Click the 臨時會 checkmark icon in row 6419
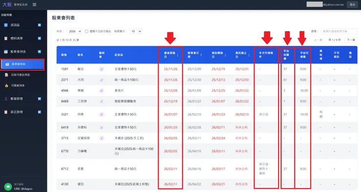This screenshot has width=361, height=192. [101, 127]
